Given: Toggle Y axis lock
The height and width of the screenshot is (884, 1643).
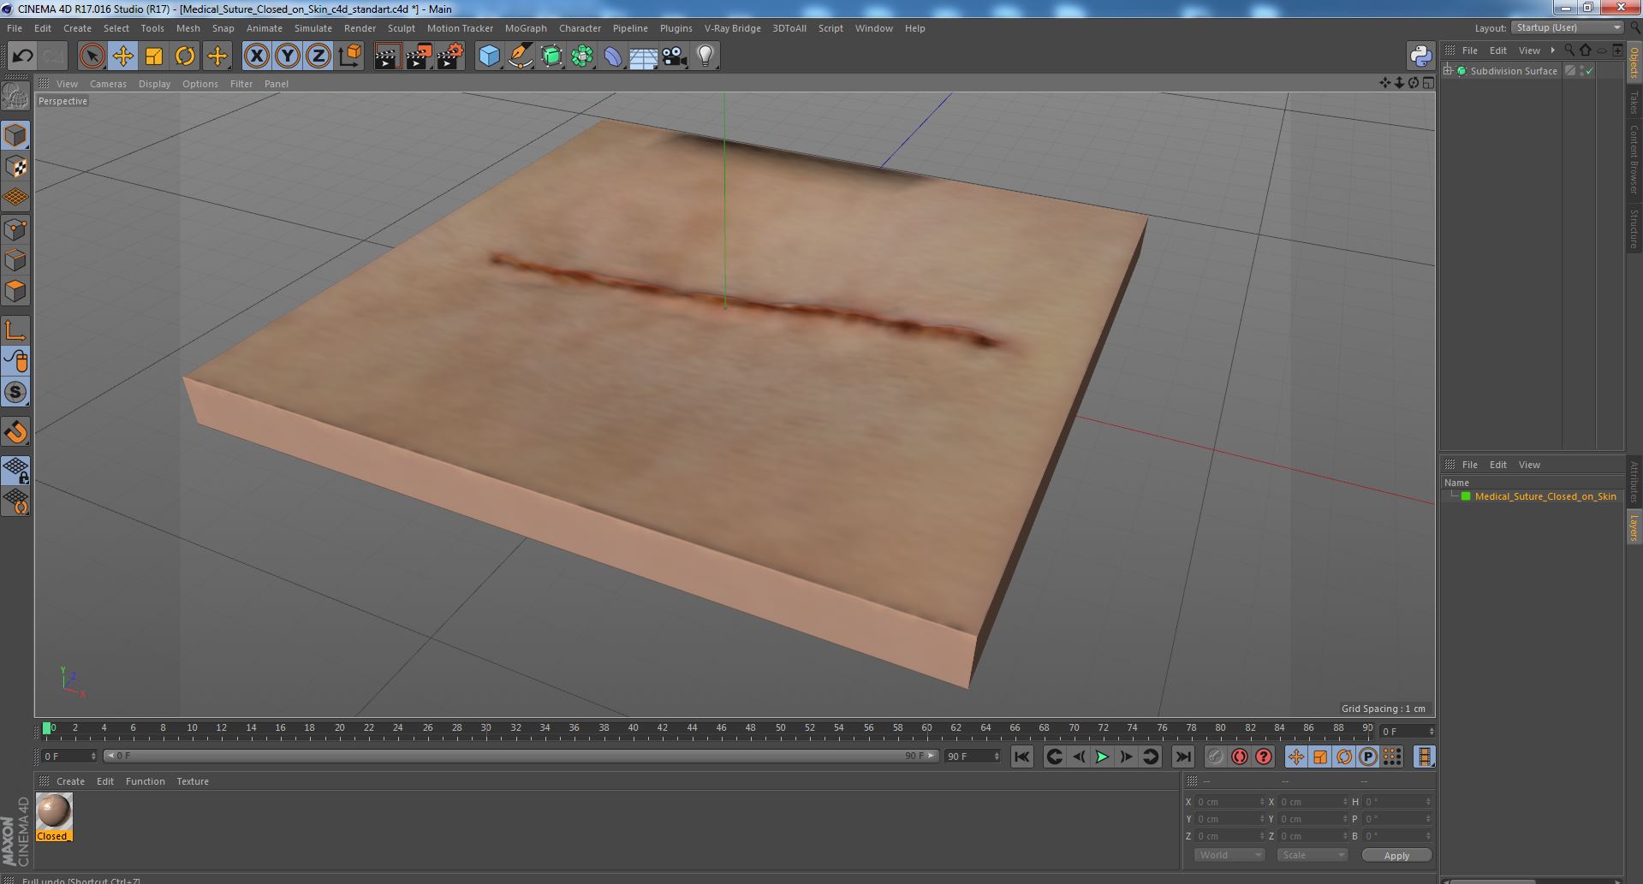Looking at the screenshot, I should pos(288,56).
